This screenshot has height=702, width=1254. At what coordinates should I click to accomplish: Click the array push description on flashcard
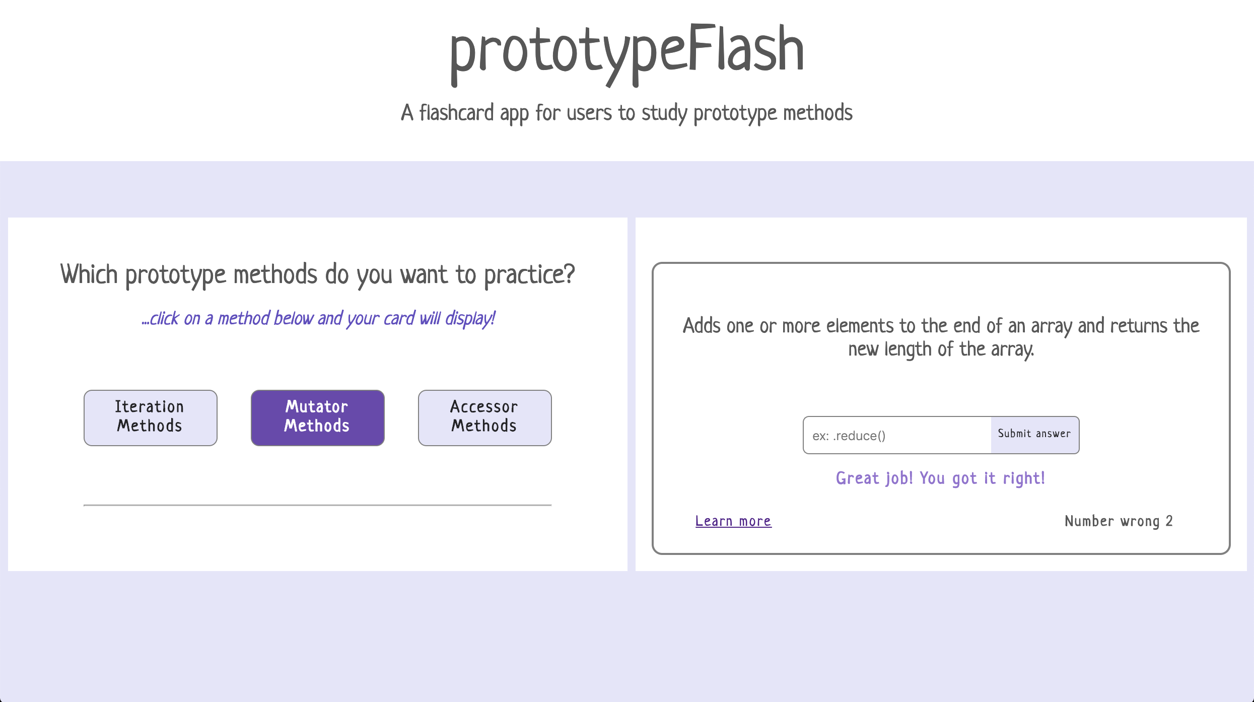click(x=941, y=336)
